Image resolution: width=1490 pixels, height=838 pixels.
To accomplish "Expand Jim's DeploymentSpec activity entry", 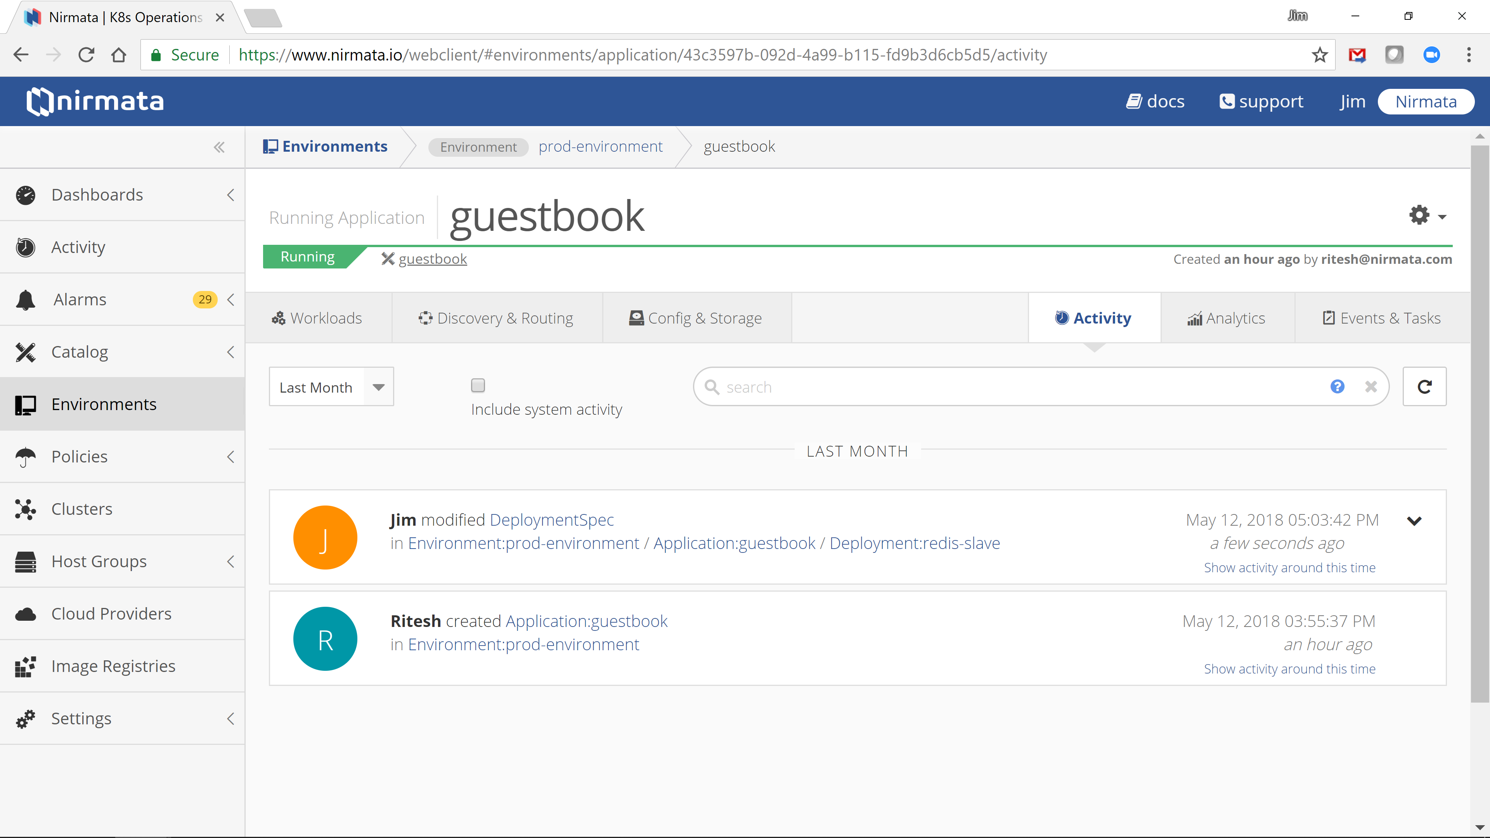I will tap(1414, 521).
